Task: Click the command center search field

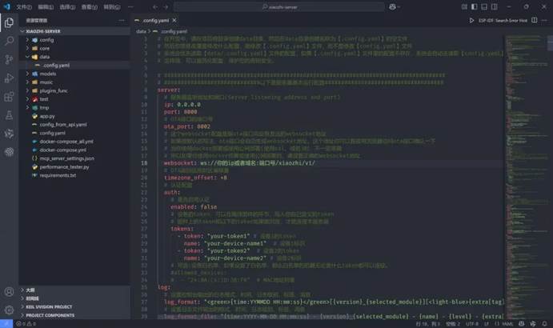Action: (x=279, y=6)
